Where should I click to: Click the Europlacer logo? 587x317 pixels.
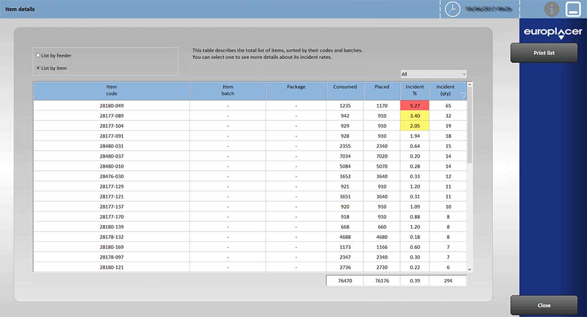[553, 33]
